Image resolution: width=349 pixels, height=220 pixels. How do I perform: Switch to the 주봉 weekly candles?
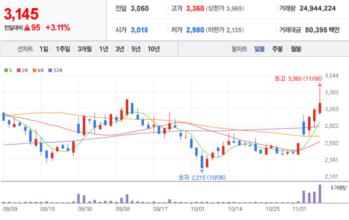(x=278, y=49)
